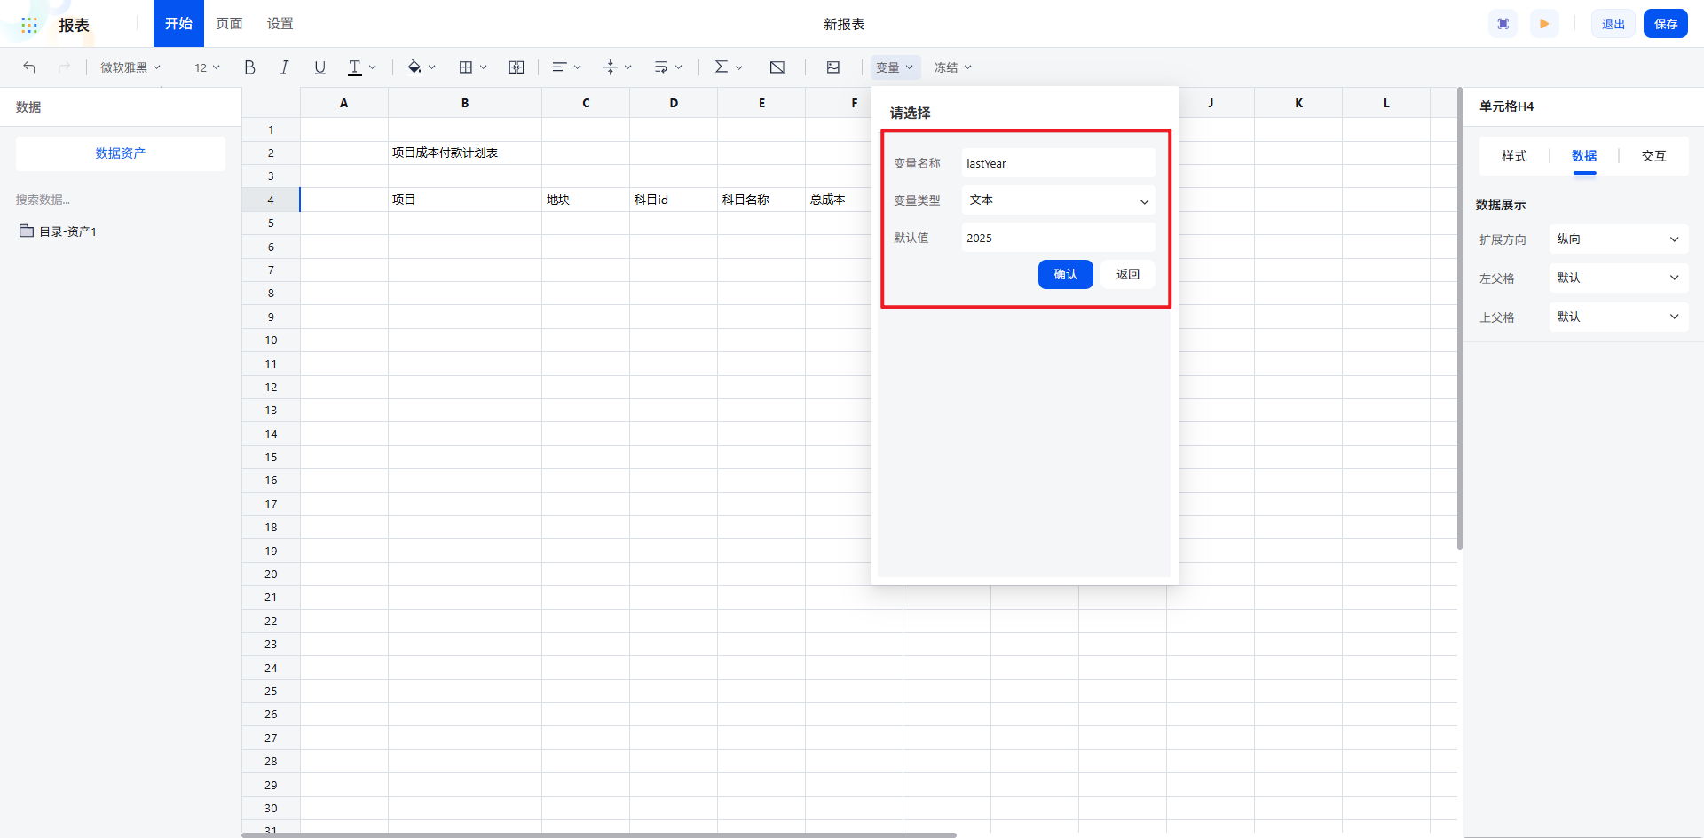Open the 扩展方向 纵向 dropdown

click(x=1619, y=239)
